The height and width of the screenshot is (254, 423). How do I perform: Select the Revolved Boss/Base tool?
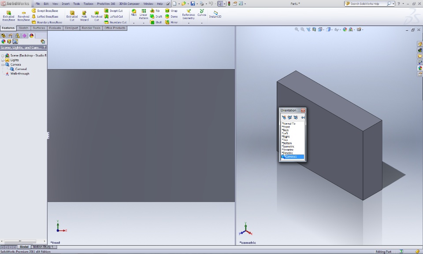coord(23,16)
